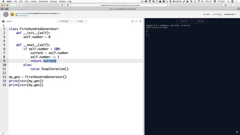This screenshot has height=135, width=240.
Task: Open the Edit menu
Action: (21, 1)
